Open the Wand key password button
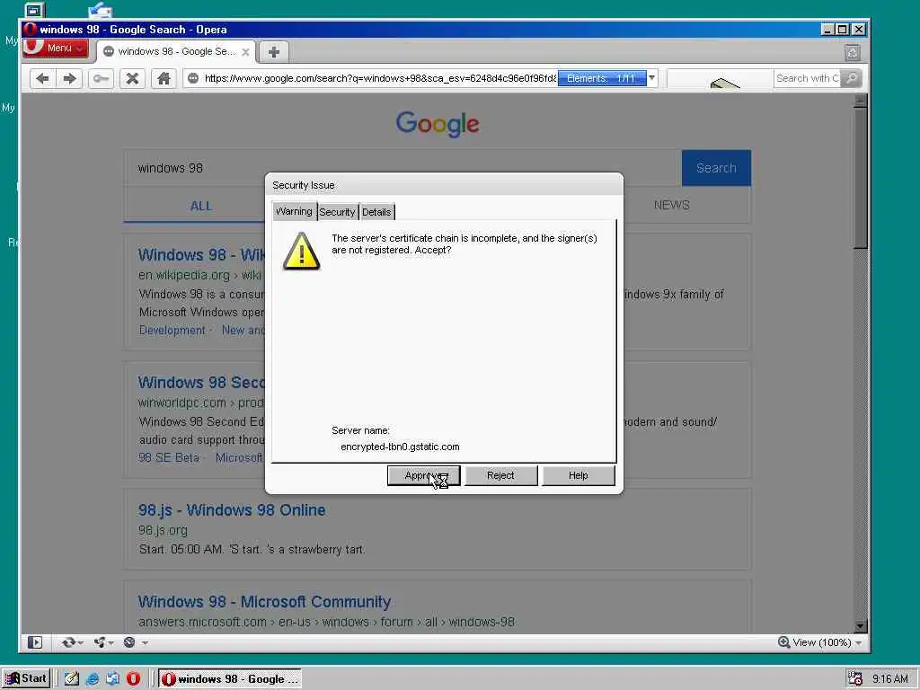920x690 pixels. 101,79
